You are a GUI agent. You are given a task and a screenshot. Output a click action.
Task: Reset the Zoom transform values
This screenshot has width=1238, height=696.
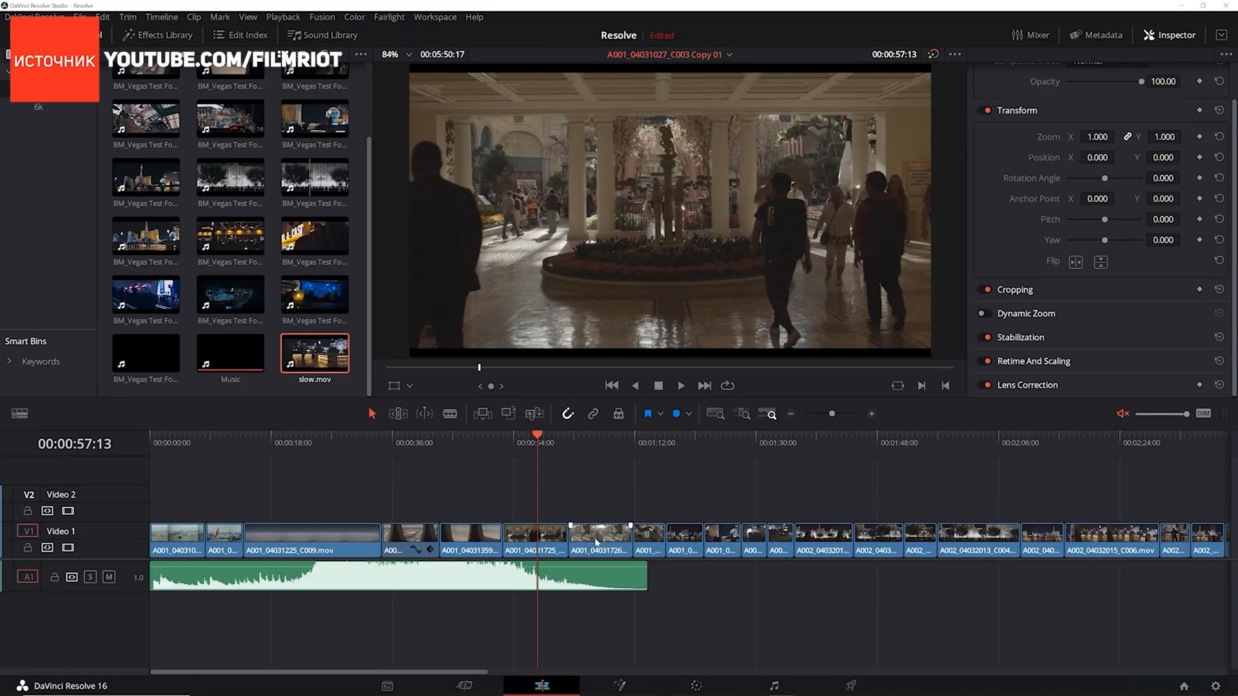1219,137
